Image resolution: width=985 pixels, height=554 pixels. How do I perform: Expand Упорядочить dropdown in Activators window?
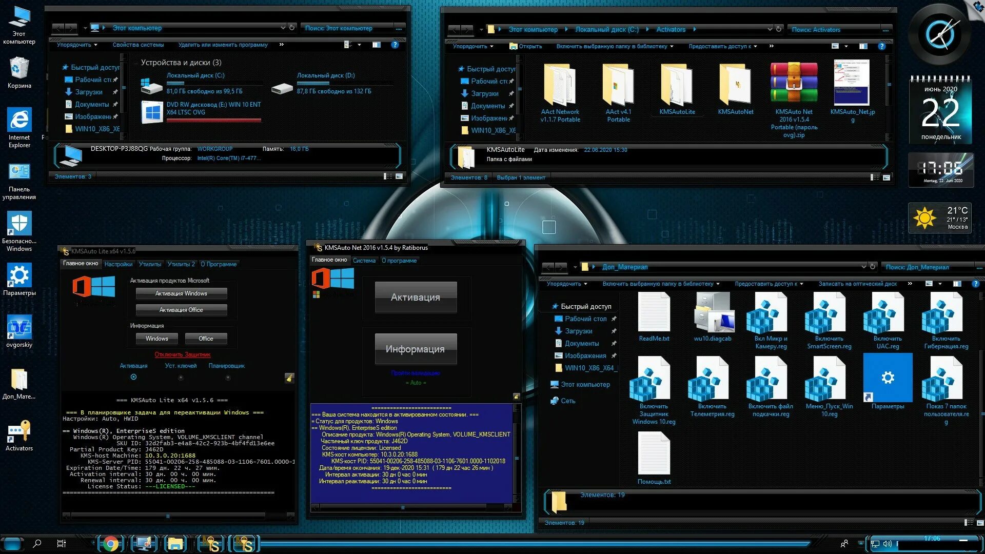pyautogui.click(x=473, y=46)
